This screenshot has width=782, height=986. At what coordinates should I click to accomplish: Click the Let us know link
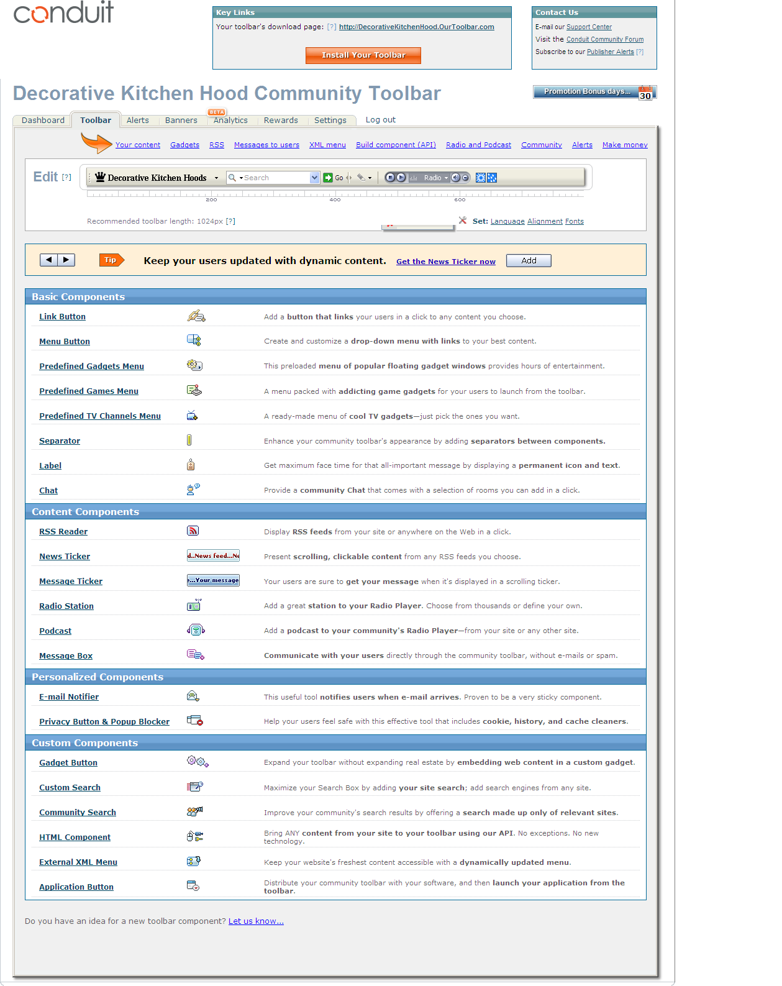[256, 921]
